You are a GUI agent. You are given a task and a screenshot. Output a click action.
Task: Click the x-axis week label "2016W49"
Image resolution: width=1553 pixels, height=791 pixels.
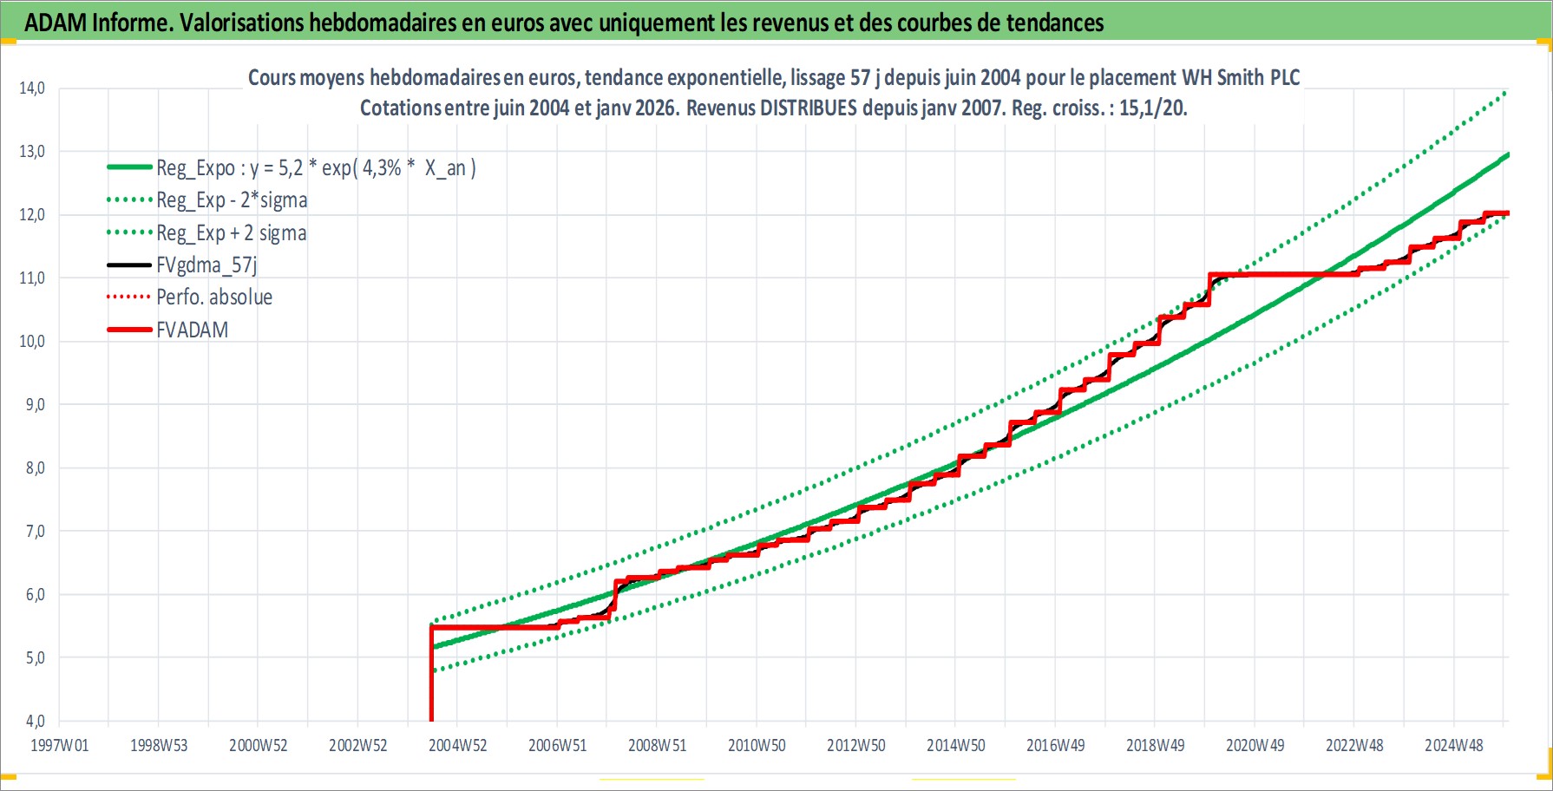pyautogui.click(x=1056, y=746)
